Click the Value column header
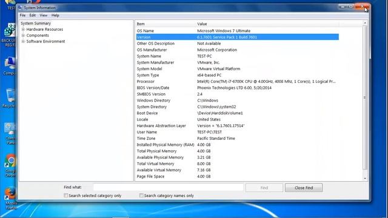The image size is (388, 218). 267,24
